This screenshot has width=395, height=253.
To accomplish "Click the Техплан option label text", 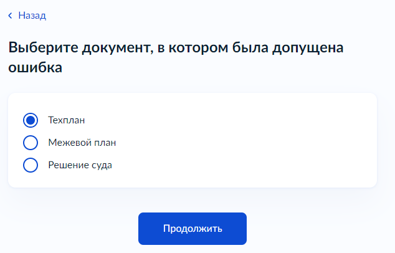I will pyautogui.click(x=67, y=120).
